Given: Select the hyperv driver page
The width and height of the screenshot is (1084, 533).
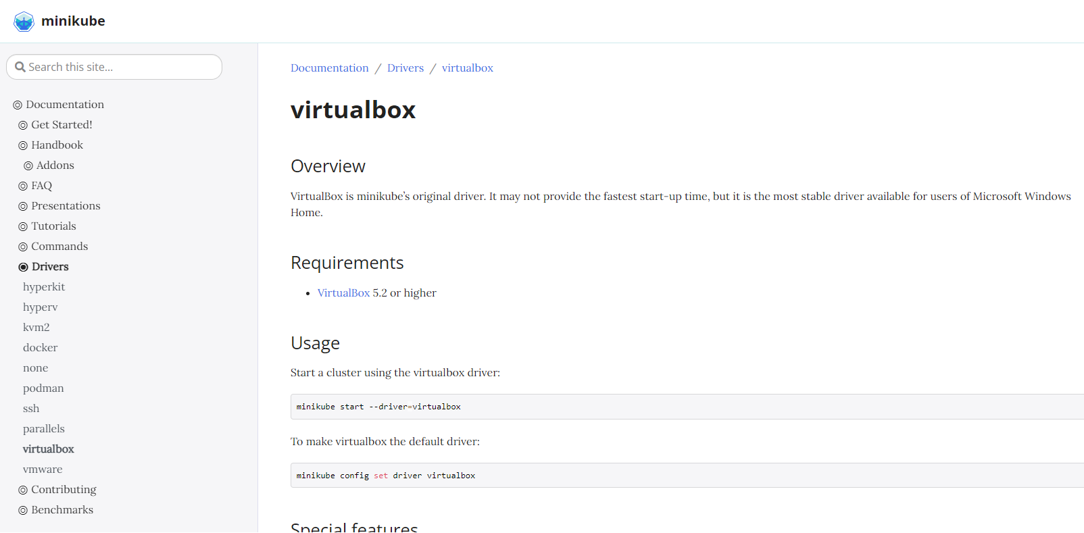Looking at the screenshot, I should pos(40,307).
